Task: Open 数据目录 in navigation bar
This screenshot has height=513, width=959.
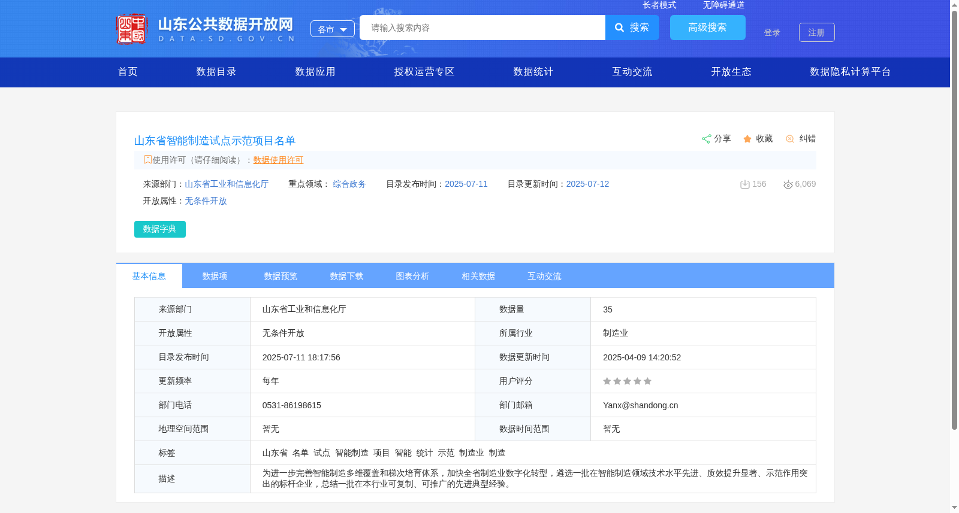Action: (x=216, y=72)
